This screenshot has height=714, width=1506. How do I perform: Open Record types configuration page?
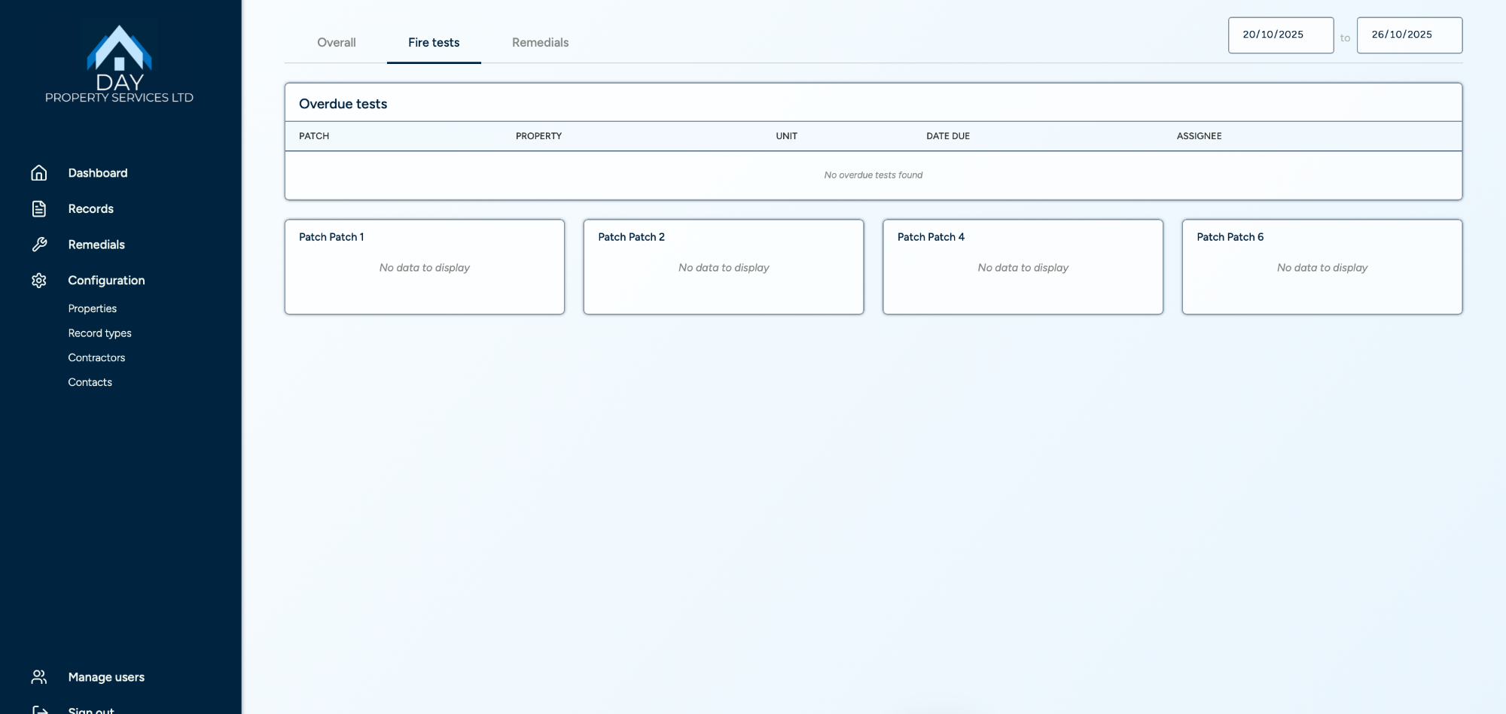point(99,333)
